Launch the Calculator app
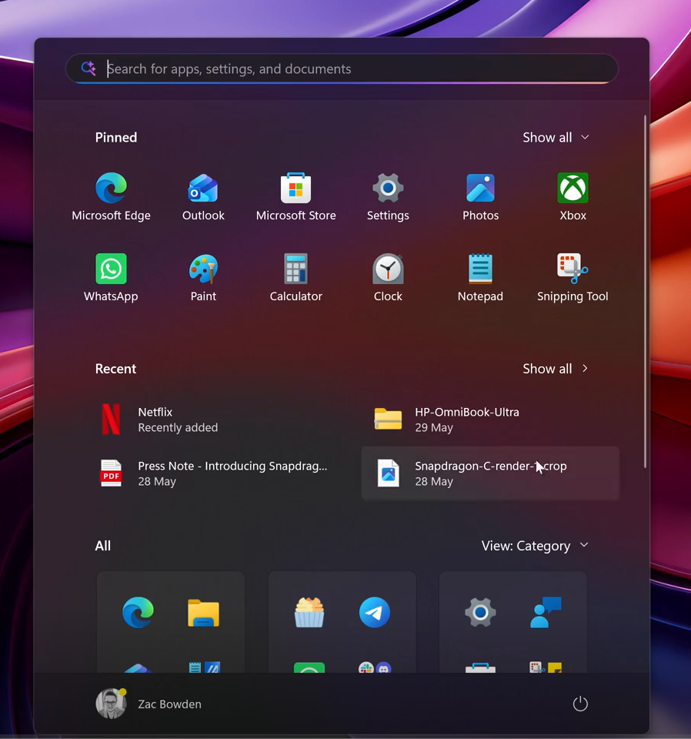691x739 pixels. [295, 278]
